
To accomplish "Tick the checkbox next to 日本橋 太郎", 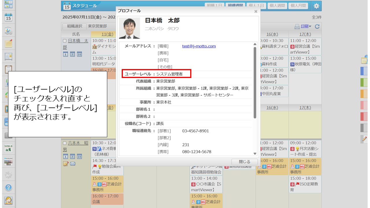I will 65,41.
